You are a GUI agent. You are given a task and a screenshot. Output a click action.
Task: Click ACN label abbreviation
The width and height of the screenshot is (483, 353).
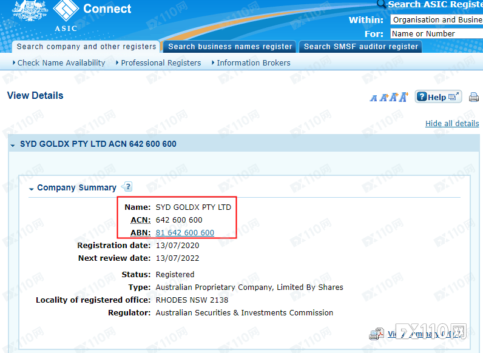[140, 220]
